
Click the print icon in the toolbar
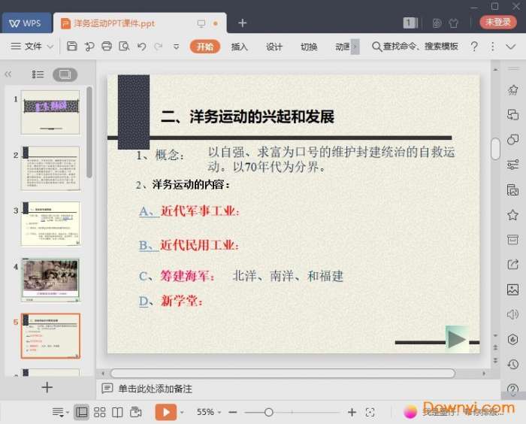coord(107,47)
